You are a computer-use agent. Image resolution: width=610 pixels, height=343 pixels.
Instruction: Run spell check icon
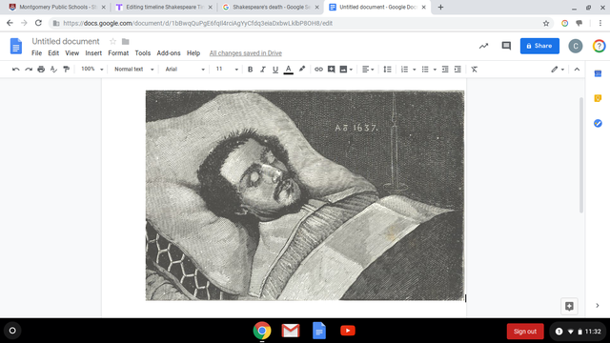click(53, 70)
